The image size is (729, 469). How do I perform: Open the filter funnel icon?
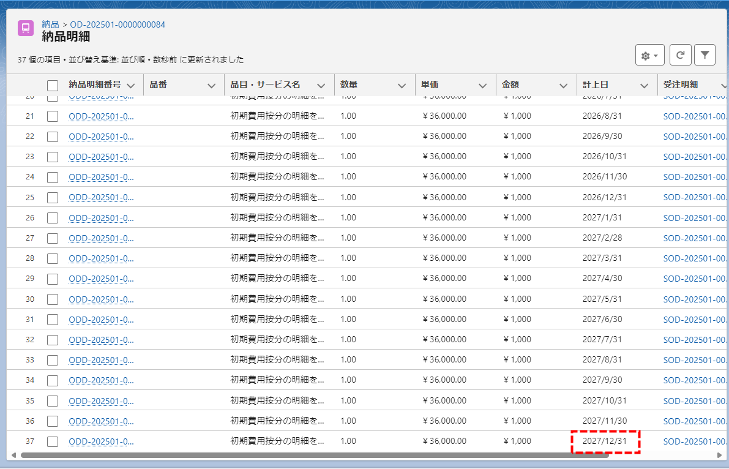(705, 55)
